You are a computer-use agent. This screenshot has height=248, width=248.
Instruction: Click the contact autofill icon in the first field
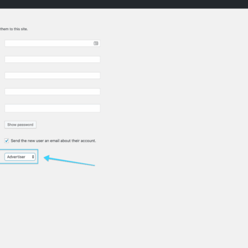96,43
